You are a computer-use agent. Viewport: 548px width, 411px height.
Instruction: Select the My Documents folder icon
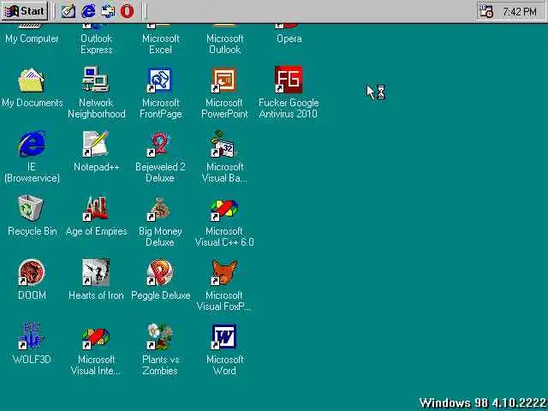point(32,80)
